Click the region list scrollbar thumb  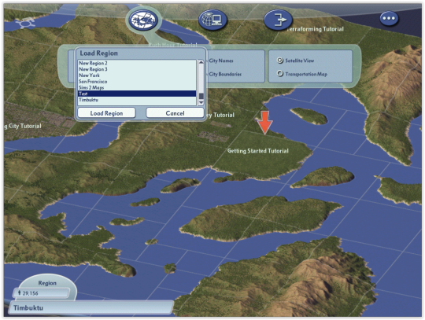(x=201, y=96)
